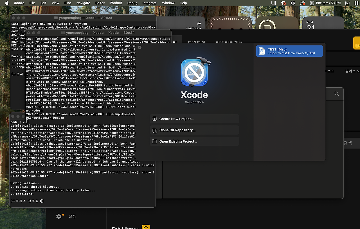The image size is (360, 229).
Task: Open the Help menu
Action: click(183, 3)
